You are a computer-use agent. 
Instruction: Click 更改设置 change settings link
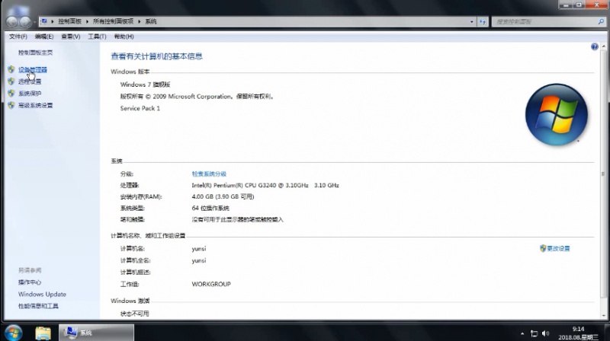tap(558, 249)
